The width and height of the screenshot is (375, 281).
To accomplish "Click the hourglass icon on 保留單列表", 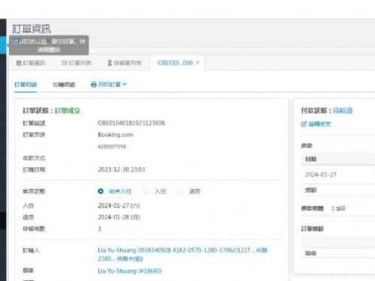I will point(109,63).
